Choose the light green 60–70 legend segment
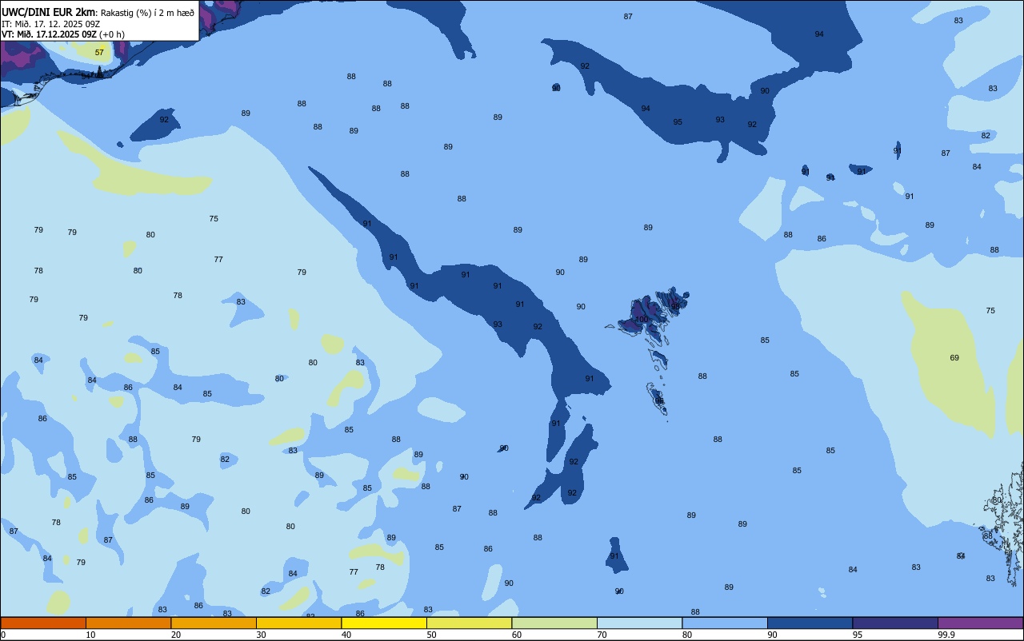This screenshot has height=641, width=1024. tap(554, 623)
